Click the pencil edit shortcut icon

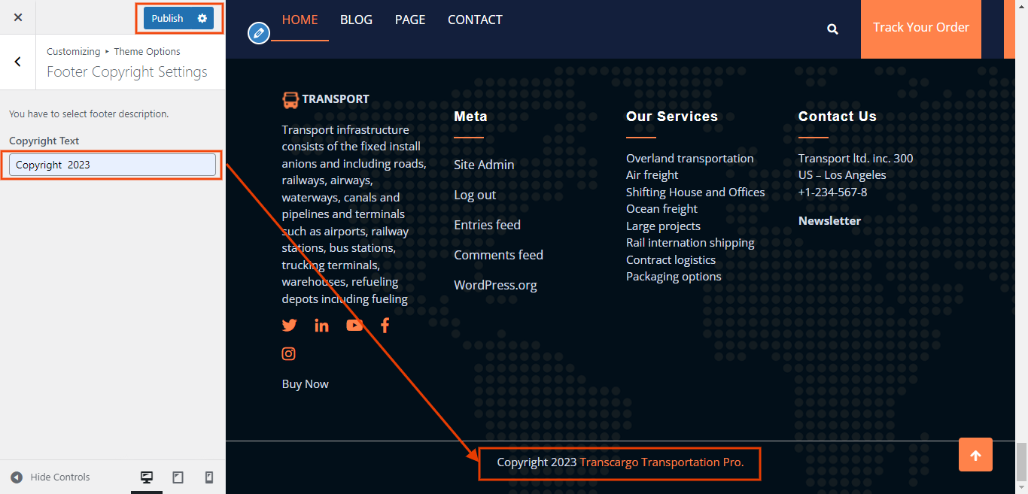point(259,33)
